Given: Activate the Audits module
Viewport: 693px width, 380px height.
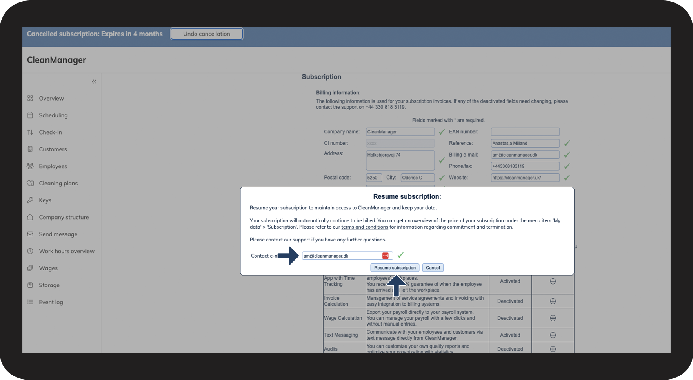Looking at the screenshot, I should tap(553, 349).
